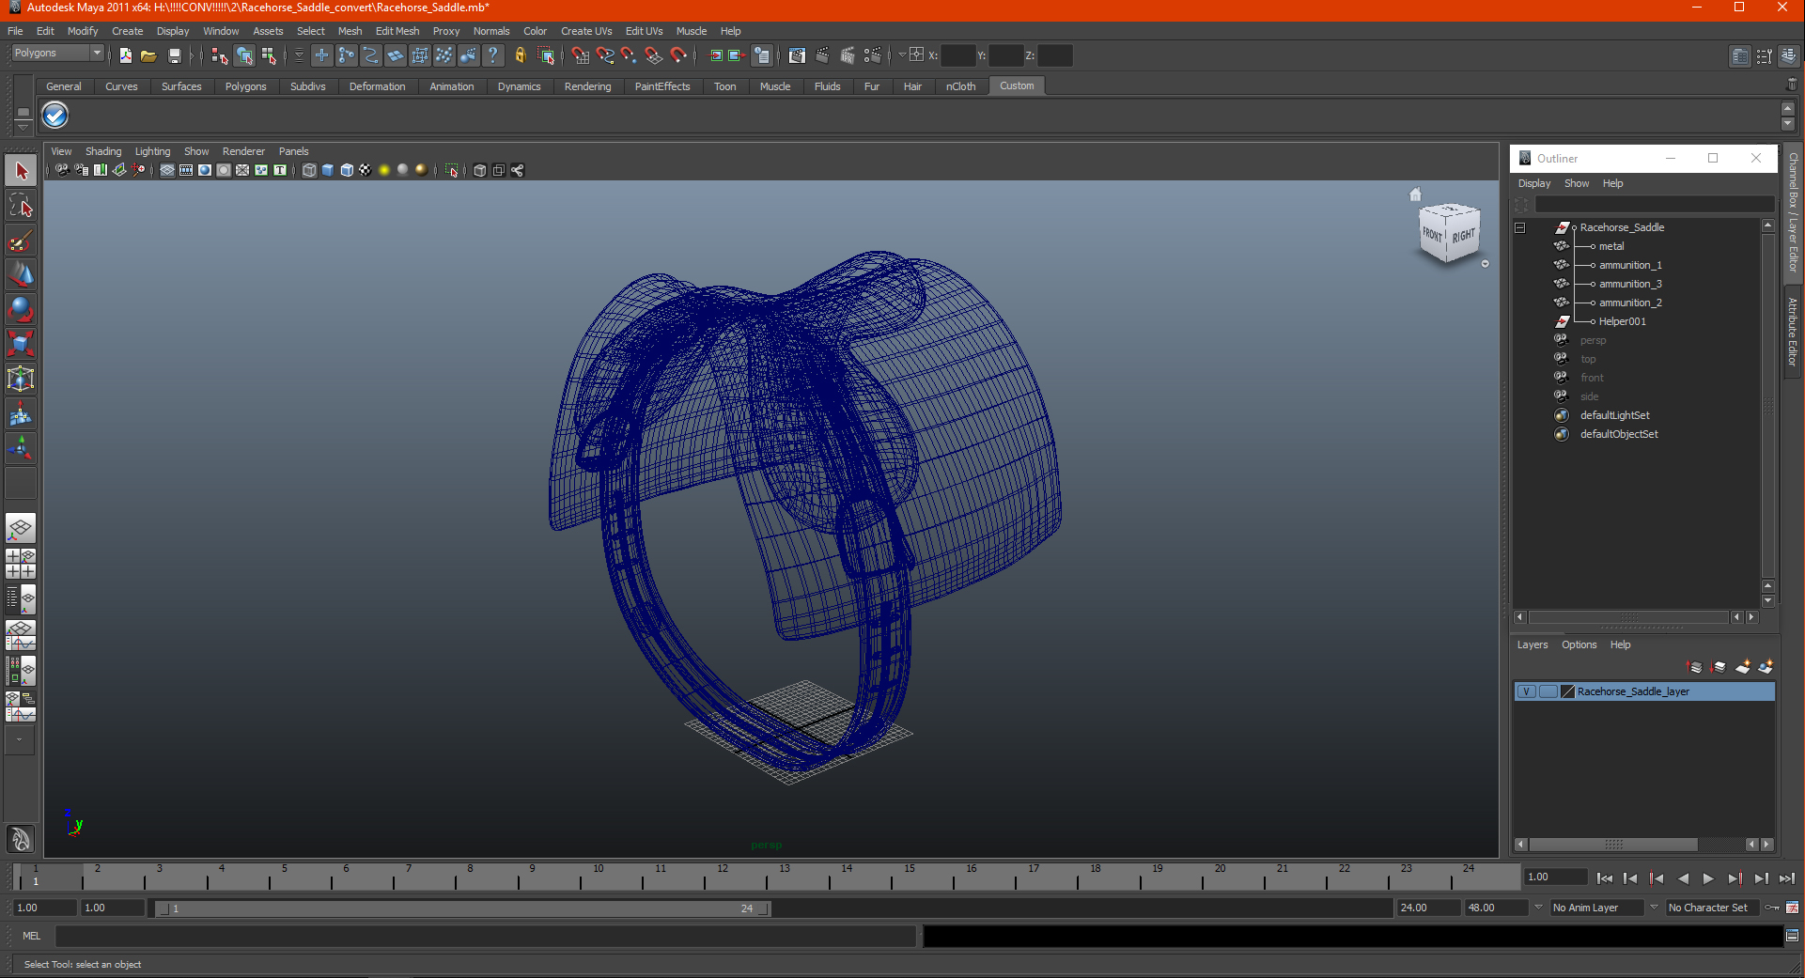Toggle visibility V of Racehorse_Saddle_layer

coord(1527,691)
